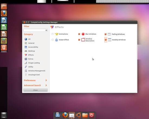The width and height of the screenshot is (149, 119).
Task: Click the Water Effect droplet icon
Action: click(x=57, y=40)
